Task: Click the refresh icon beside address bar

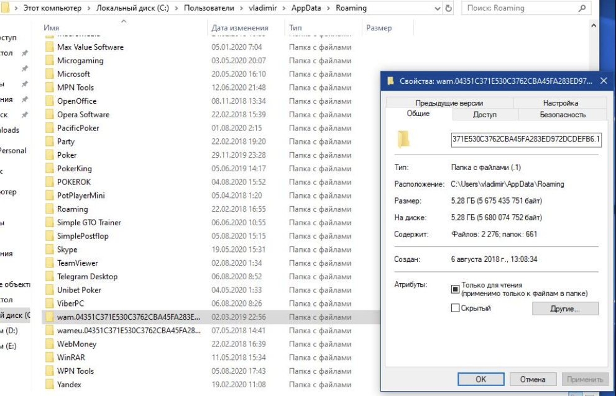Action: (x=448, y=8)
